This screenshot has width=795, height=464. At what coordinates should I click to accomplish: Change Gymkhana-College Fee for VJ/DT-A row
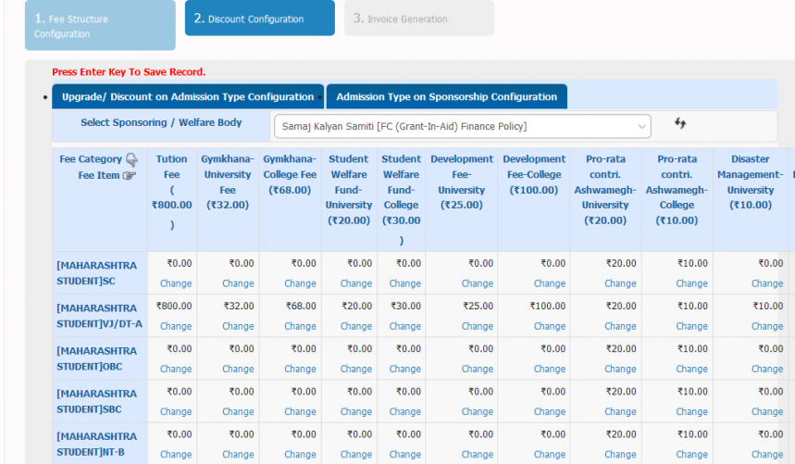[x=300, y=326]
